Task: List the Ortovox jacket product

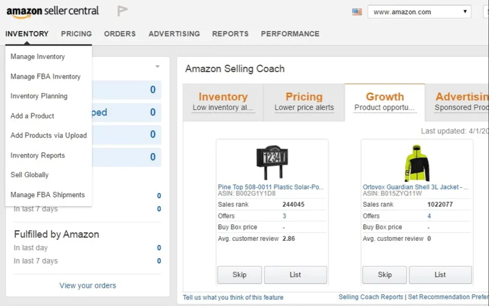Action: pos(440,275)
